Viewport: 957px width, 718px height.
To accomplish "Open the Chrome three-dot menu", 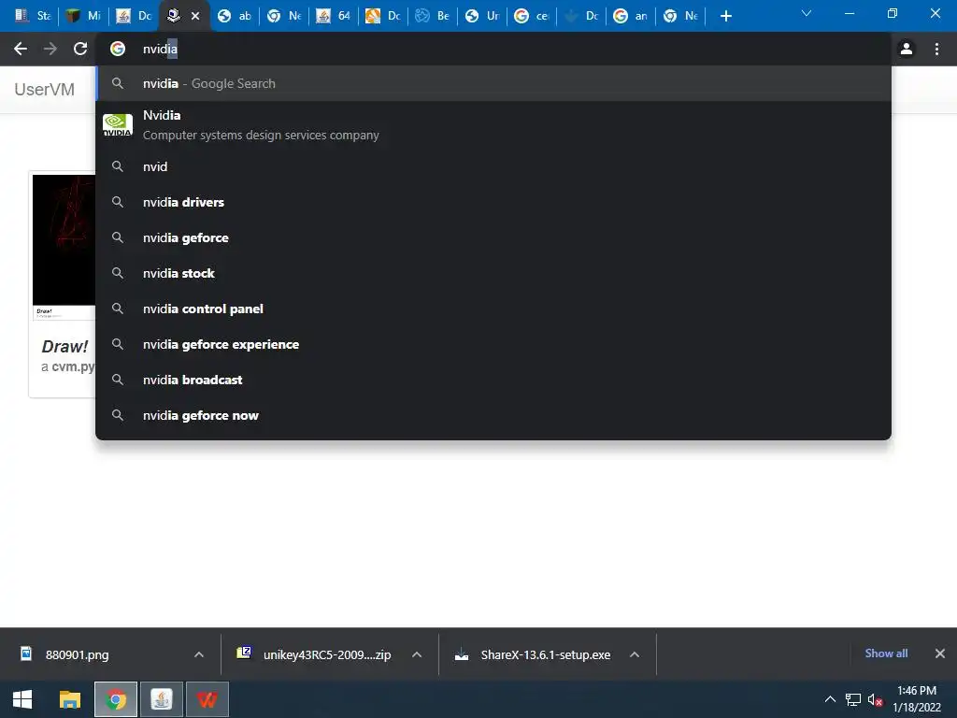I will tap(936, 49).
